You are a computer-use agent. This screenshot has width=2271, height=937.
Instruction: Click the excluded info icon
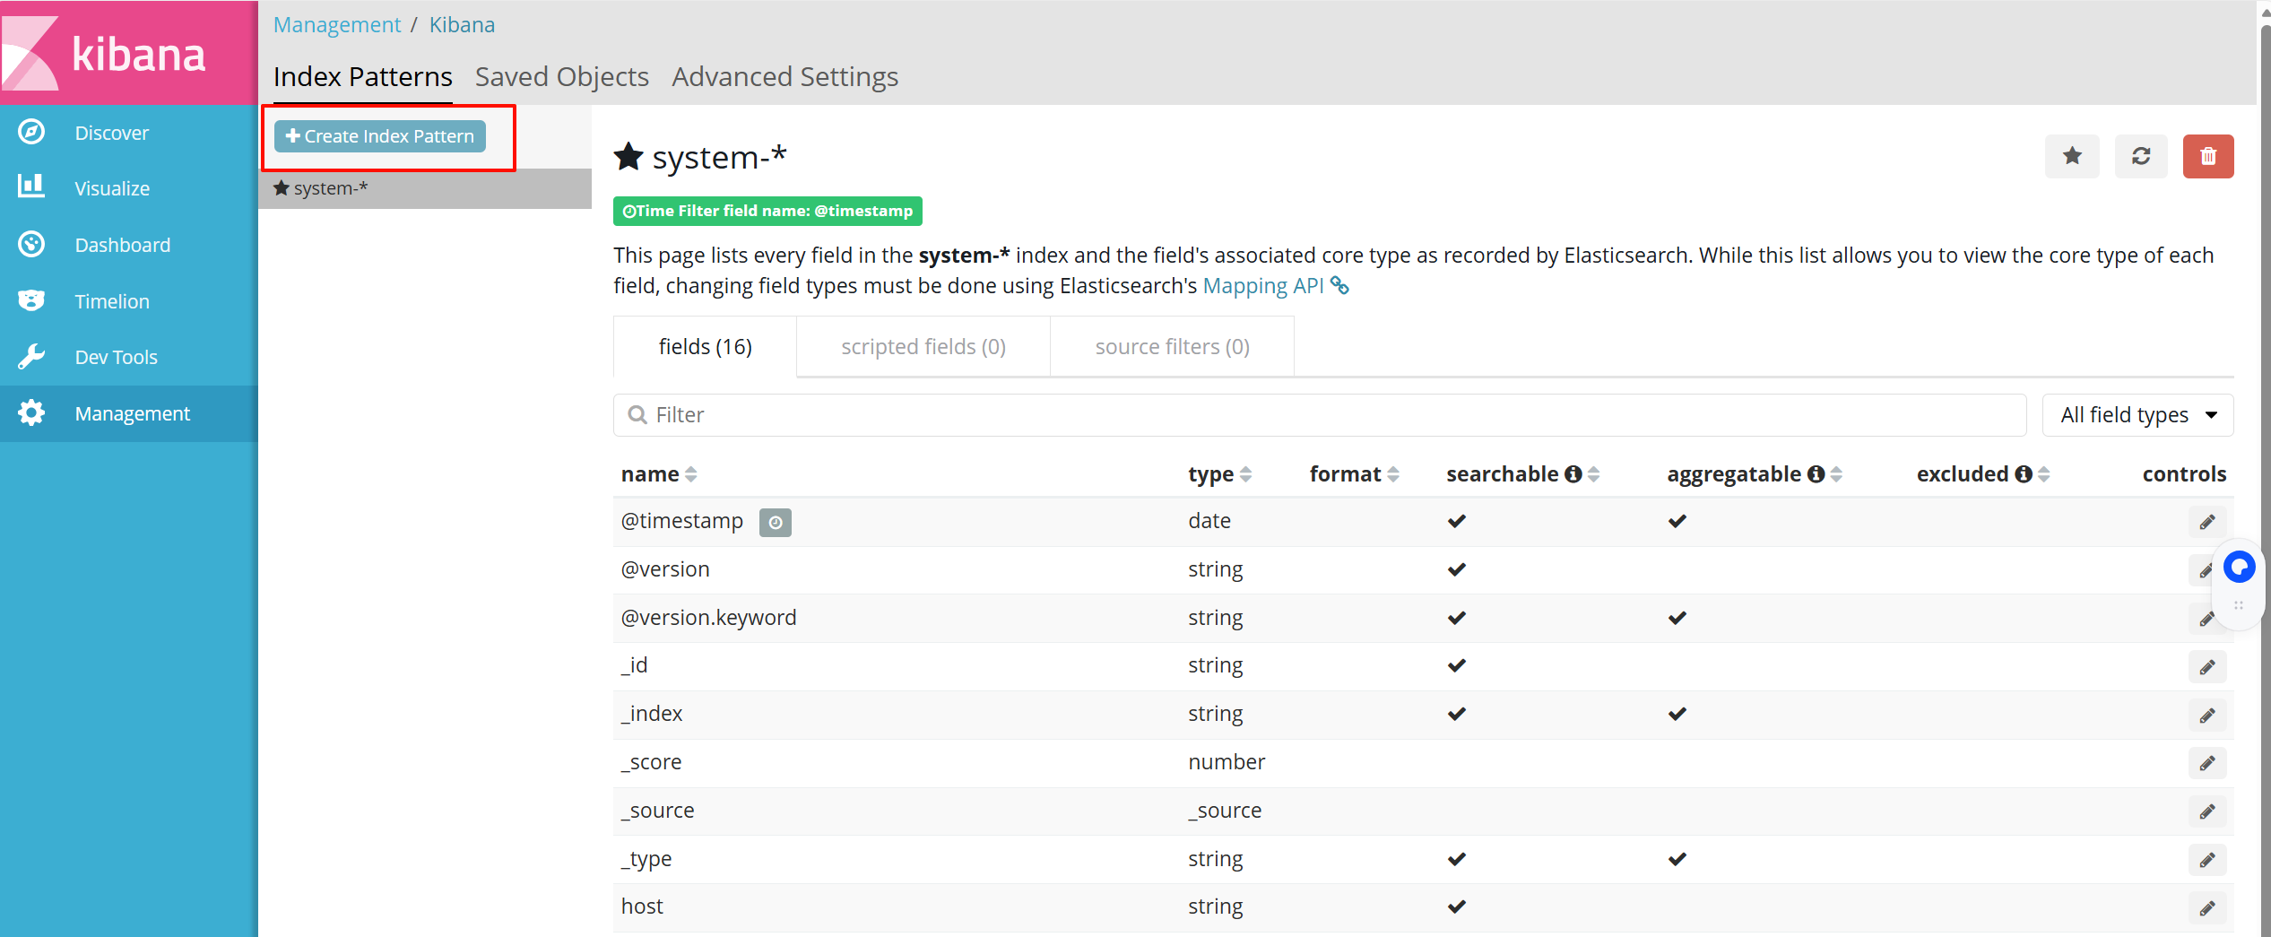coord(2024,474)
